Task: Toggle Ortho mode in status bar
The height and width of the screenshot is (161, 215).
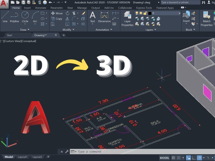Action: 194,158
